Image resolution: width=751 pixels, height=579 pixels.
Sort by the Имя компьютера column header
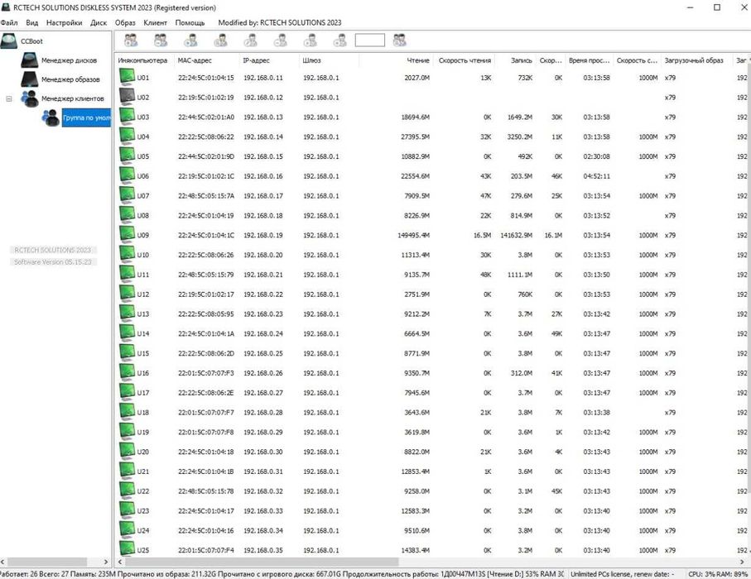click(x=145, y=60)
